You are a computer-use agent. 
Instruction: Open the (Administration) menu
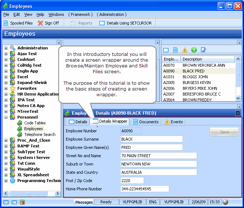112,14
